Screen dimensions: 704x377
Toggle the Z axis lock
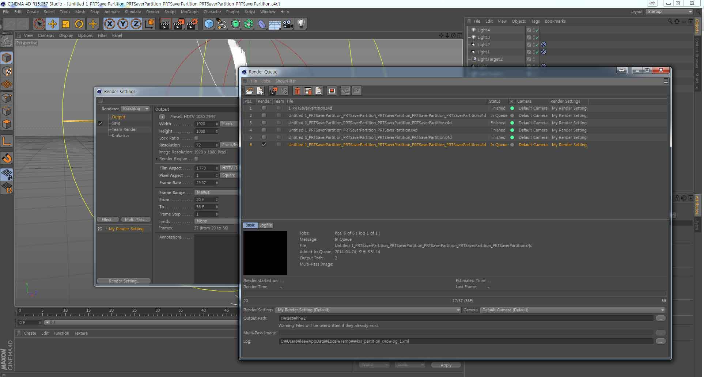[136, 24]
